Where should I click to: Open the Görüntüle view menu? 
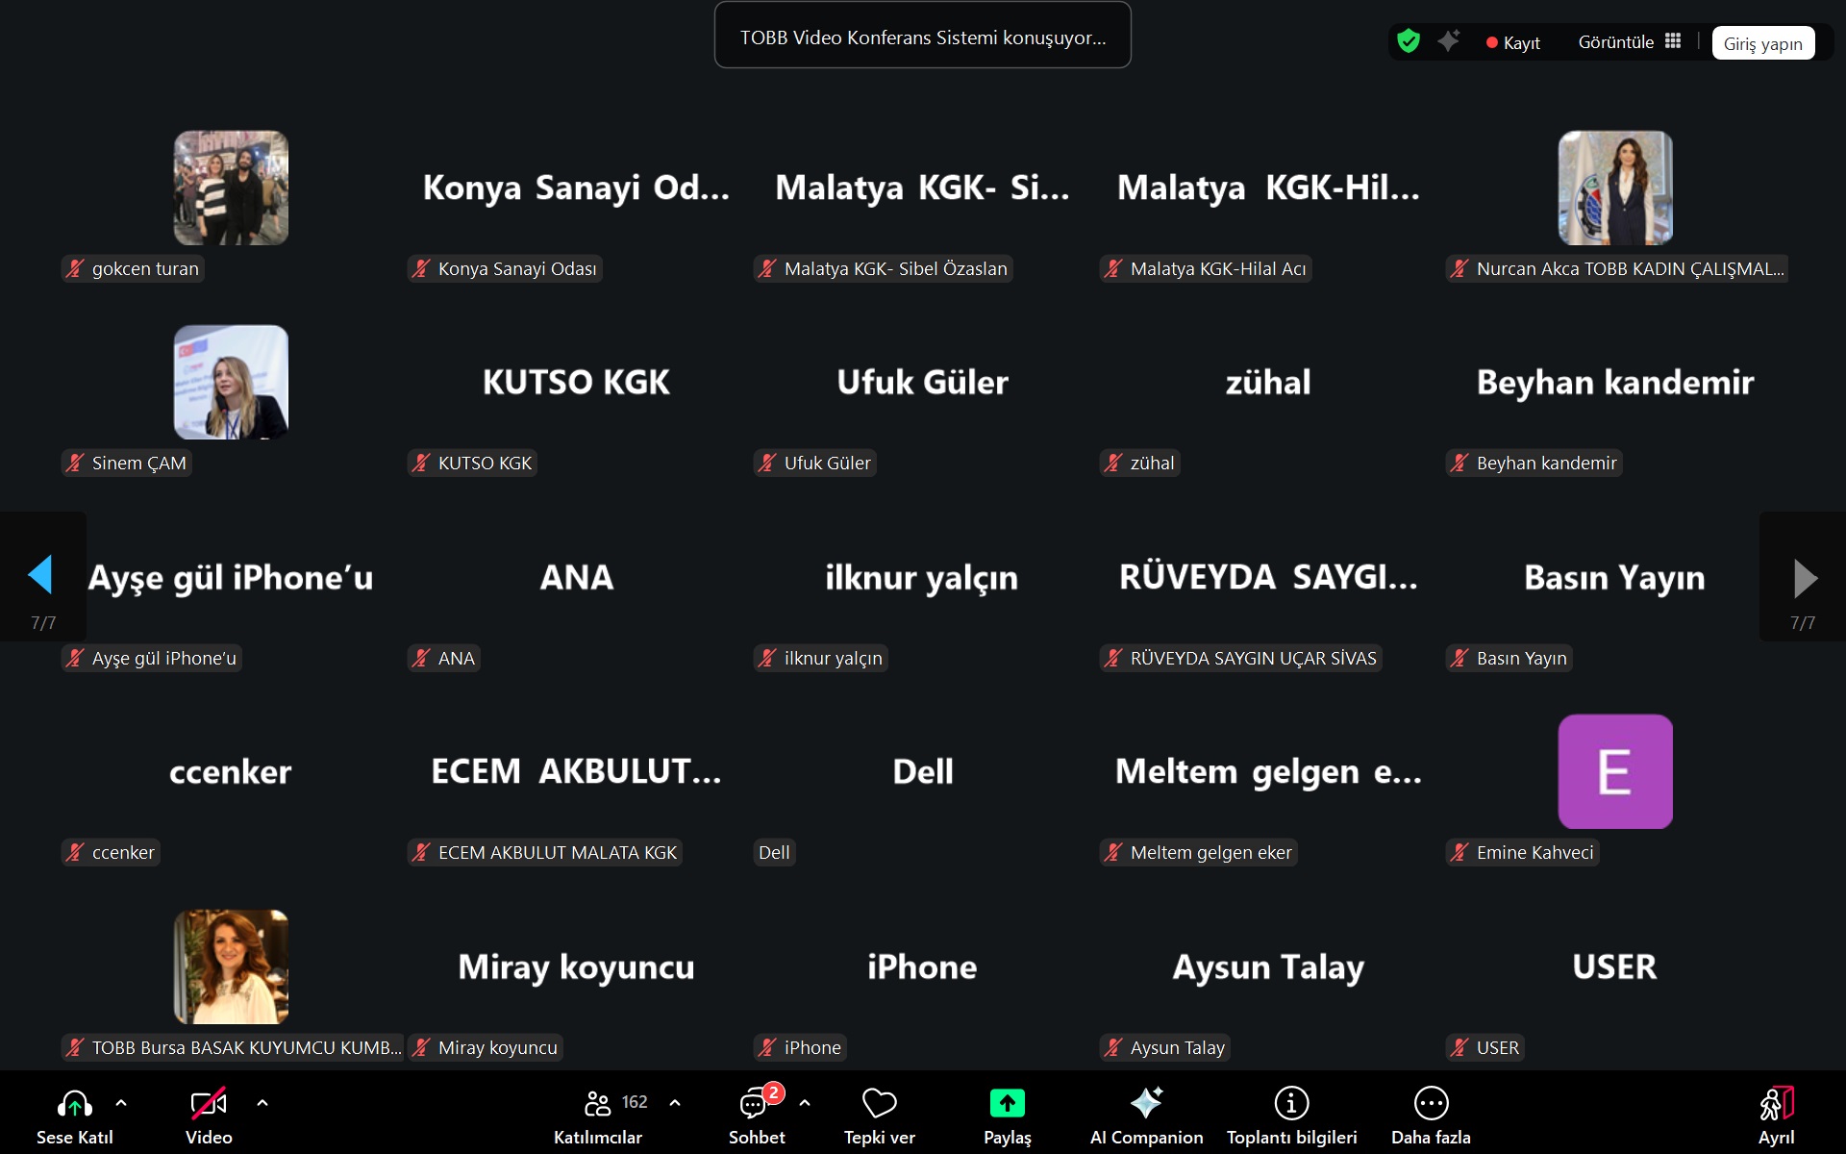[1629, 42]
